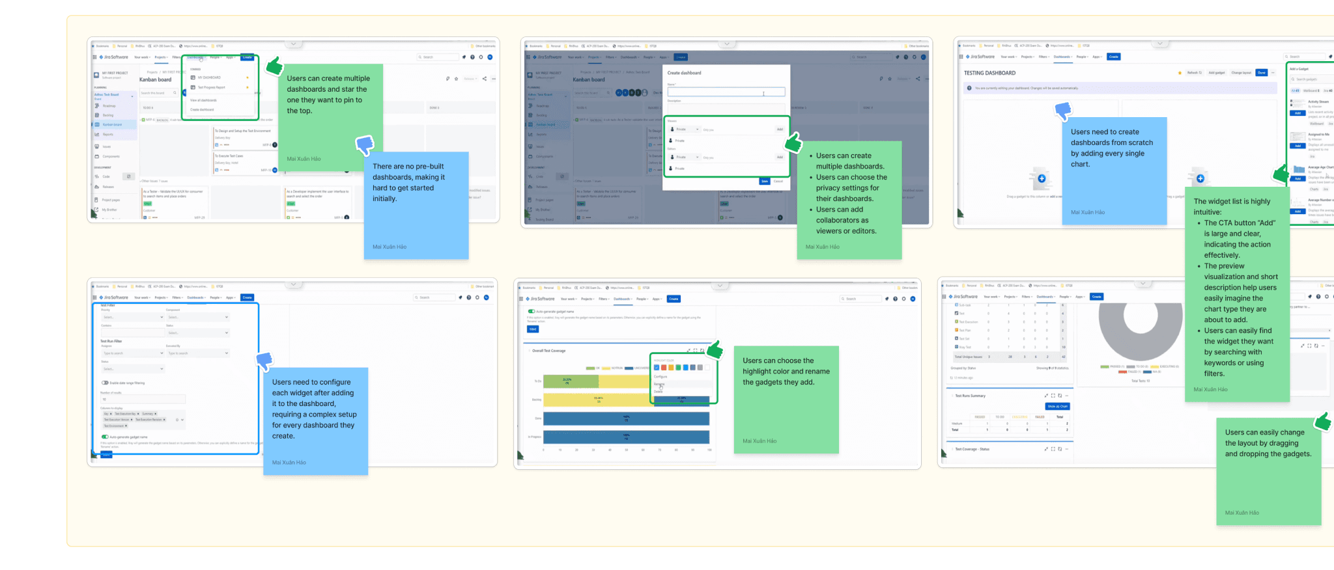Click the Code icon in the Jira sidebar

pos(97,176)
